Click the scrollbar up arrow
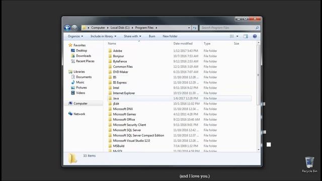The image size is (322, 181). [x=259, y=43]
